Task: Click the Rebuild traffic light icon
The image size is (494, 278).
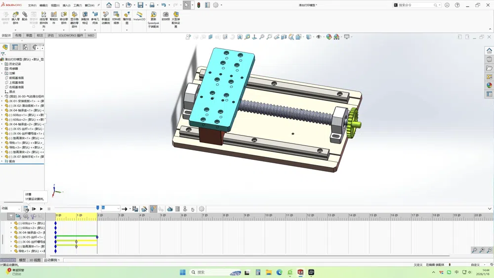Action: [x=199, y=5]
